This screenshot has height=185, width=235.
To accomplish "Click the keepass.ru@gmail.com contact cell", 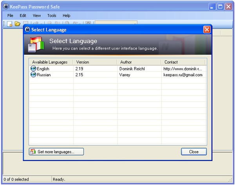I will pyautogui.click(x=183, y=75).
